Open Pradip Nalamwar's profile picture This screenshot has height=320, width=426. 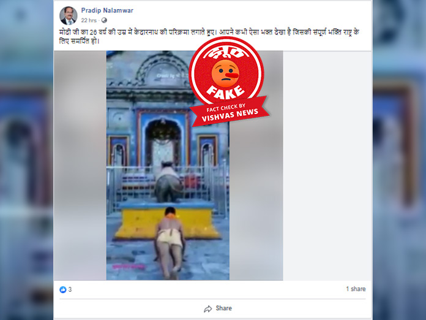[68, 15]
